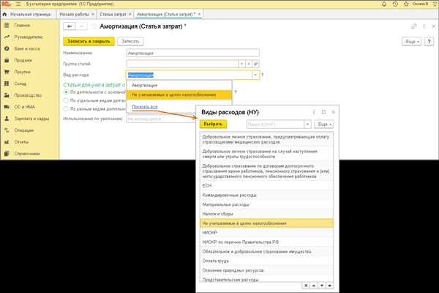Click Показать все link

pyautogui.click(x=144, y=107)
